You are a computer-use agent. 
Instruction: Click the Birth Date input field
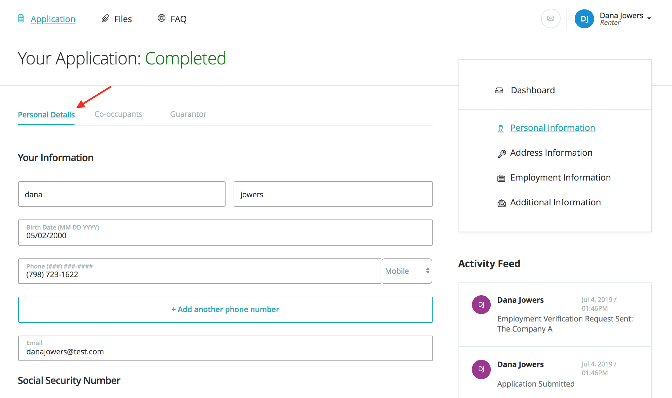tap(225, 233)
